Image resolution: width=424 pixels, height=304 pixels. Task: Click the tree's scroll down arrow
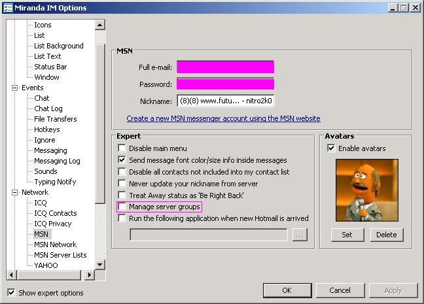click(x=99, y=265)
